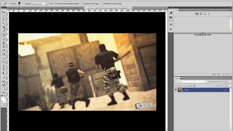Click the Фон layer thumbnail
This screenshot has width=233, height=131.
click(x=181, y=90)
